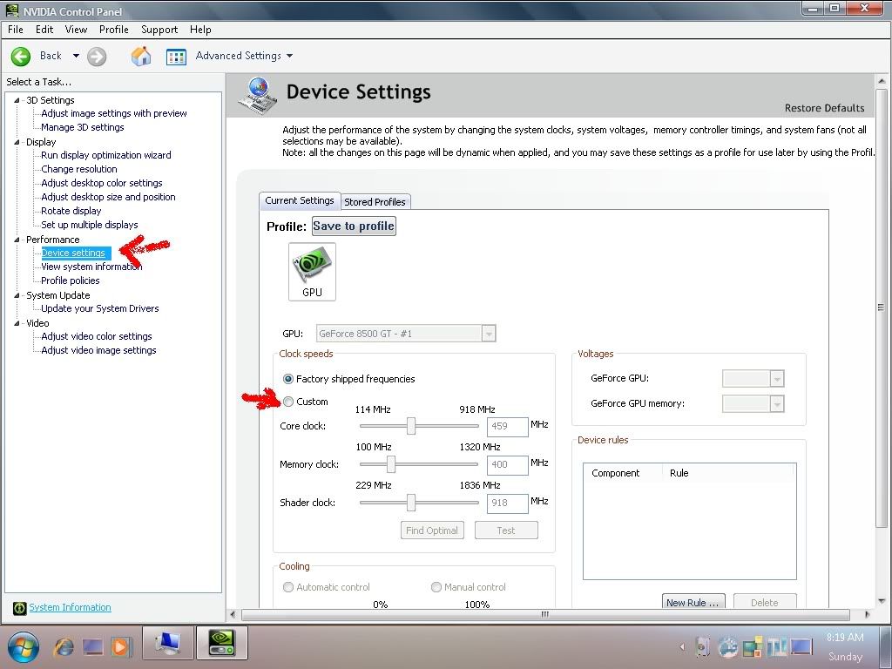This screenshot has height=669, width=892.
Task: Open the GeForce GPU voltage dropdown
Action: tap(753, 378)
